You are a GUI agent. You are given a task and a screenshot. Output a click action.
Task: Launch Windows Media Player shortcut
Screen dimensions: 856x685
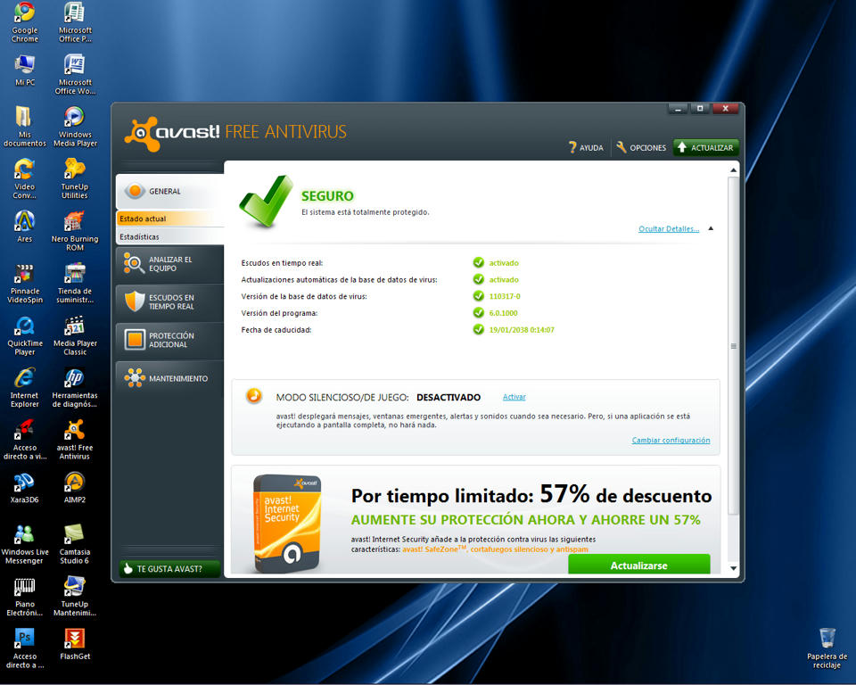point(75,127)
